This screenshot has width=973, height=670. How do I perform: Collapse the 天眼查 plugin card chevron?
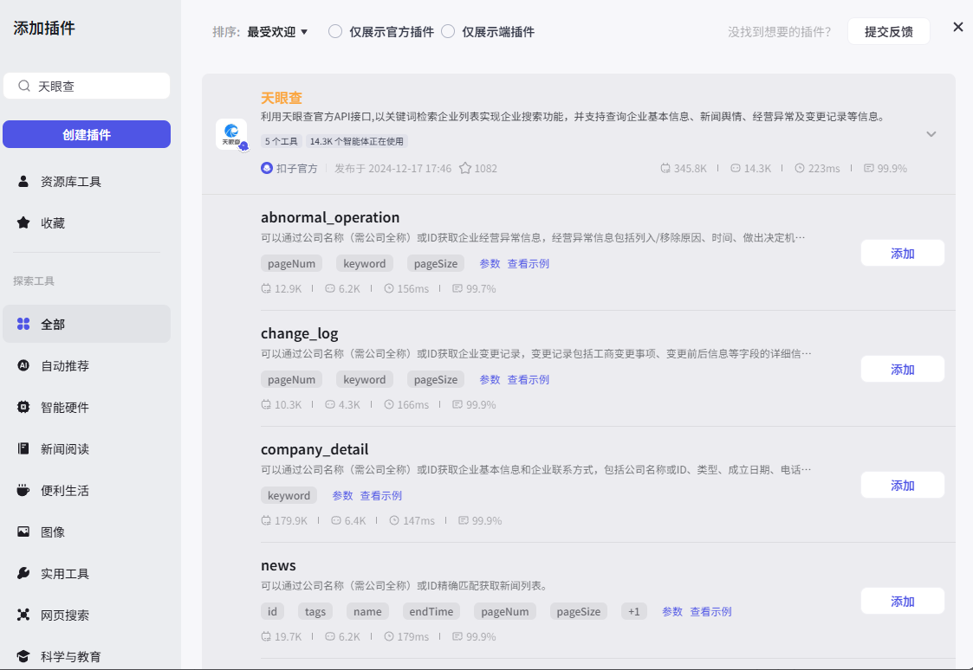click(x=931, y=134)
